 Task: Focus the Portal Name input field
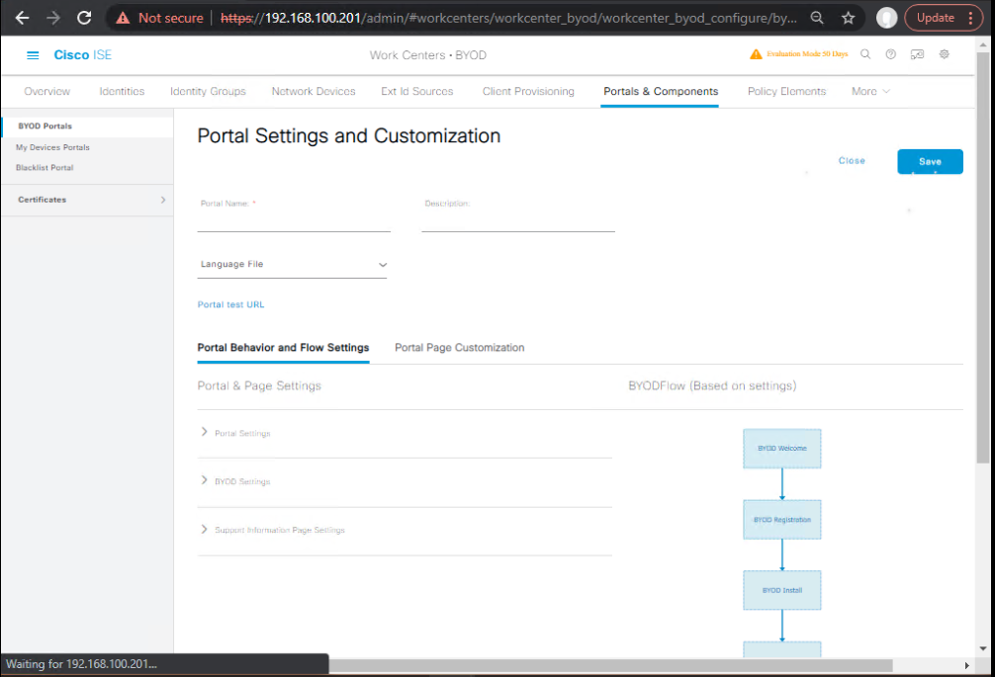pyautogui.click(x=294, y=221)
